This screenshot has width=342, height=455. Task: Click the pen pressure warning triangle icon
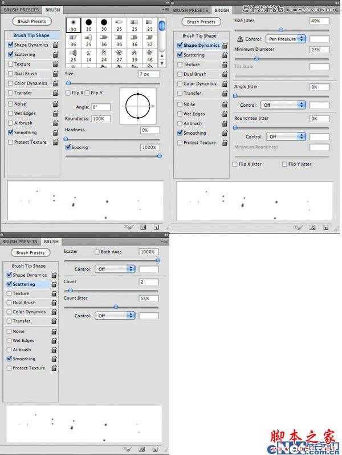click(241, 39)
